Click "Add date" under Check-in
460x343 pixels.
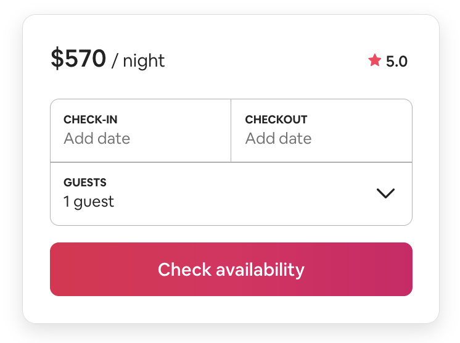point(97,139)
